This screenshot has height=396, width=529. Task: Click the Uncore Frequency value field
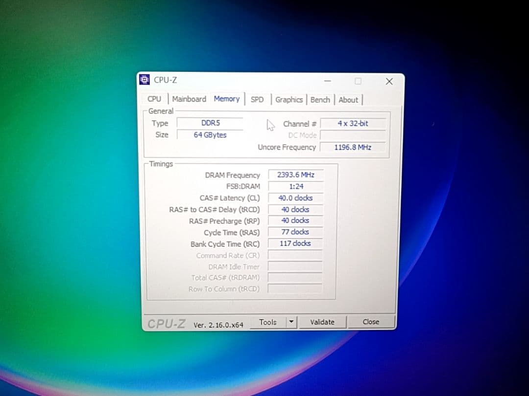pos(353,147)
